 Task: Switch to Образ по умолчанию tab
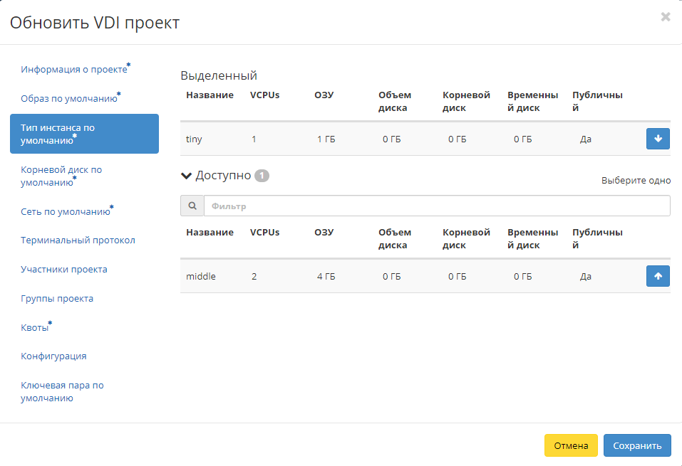click(69, 99)
